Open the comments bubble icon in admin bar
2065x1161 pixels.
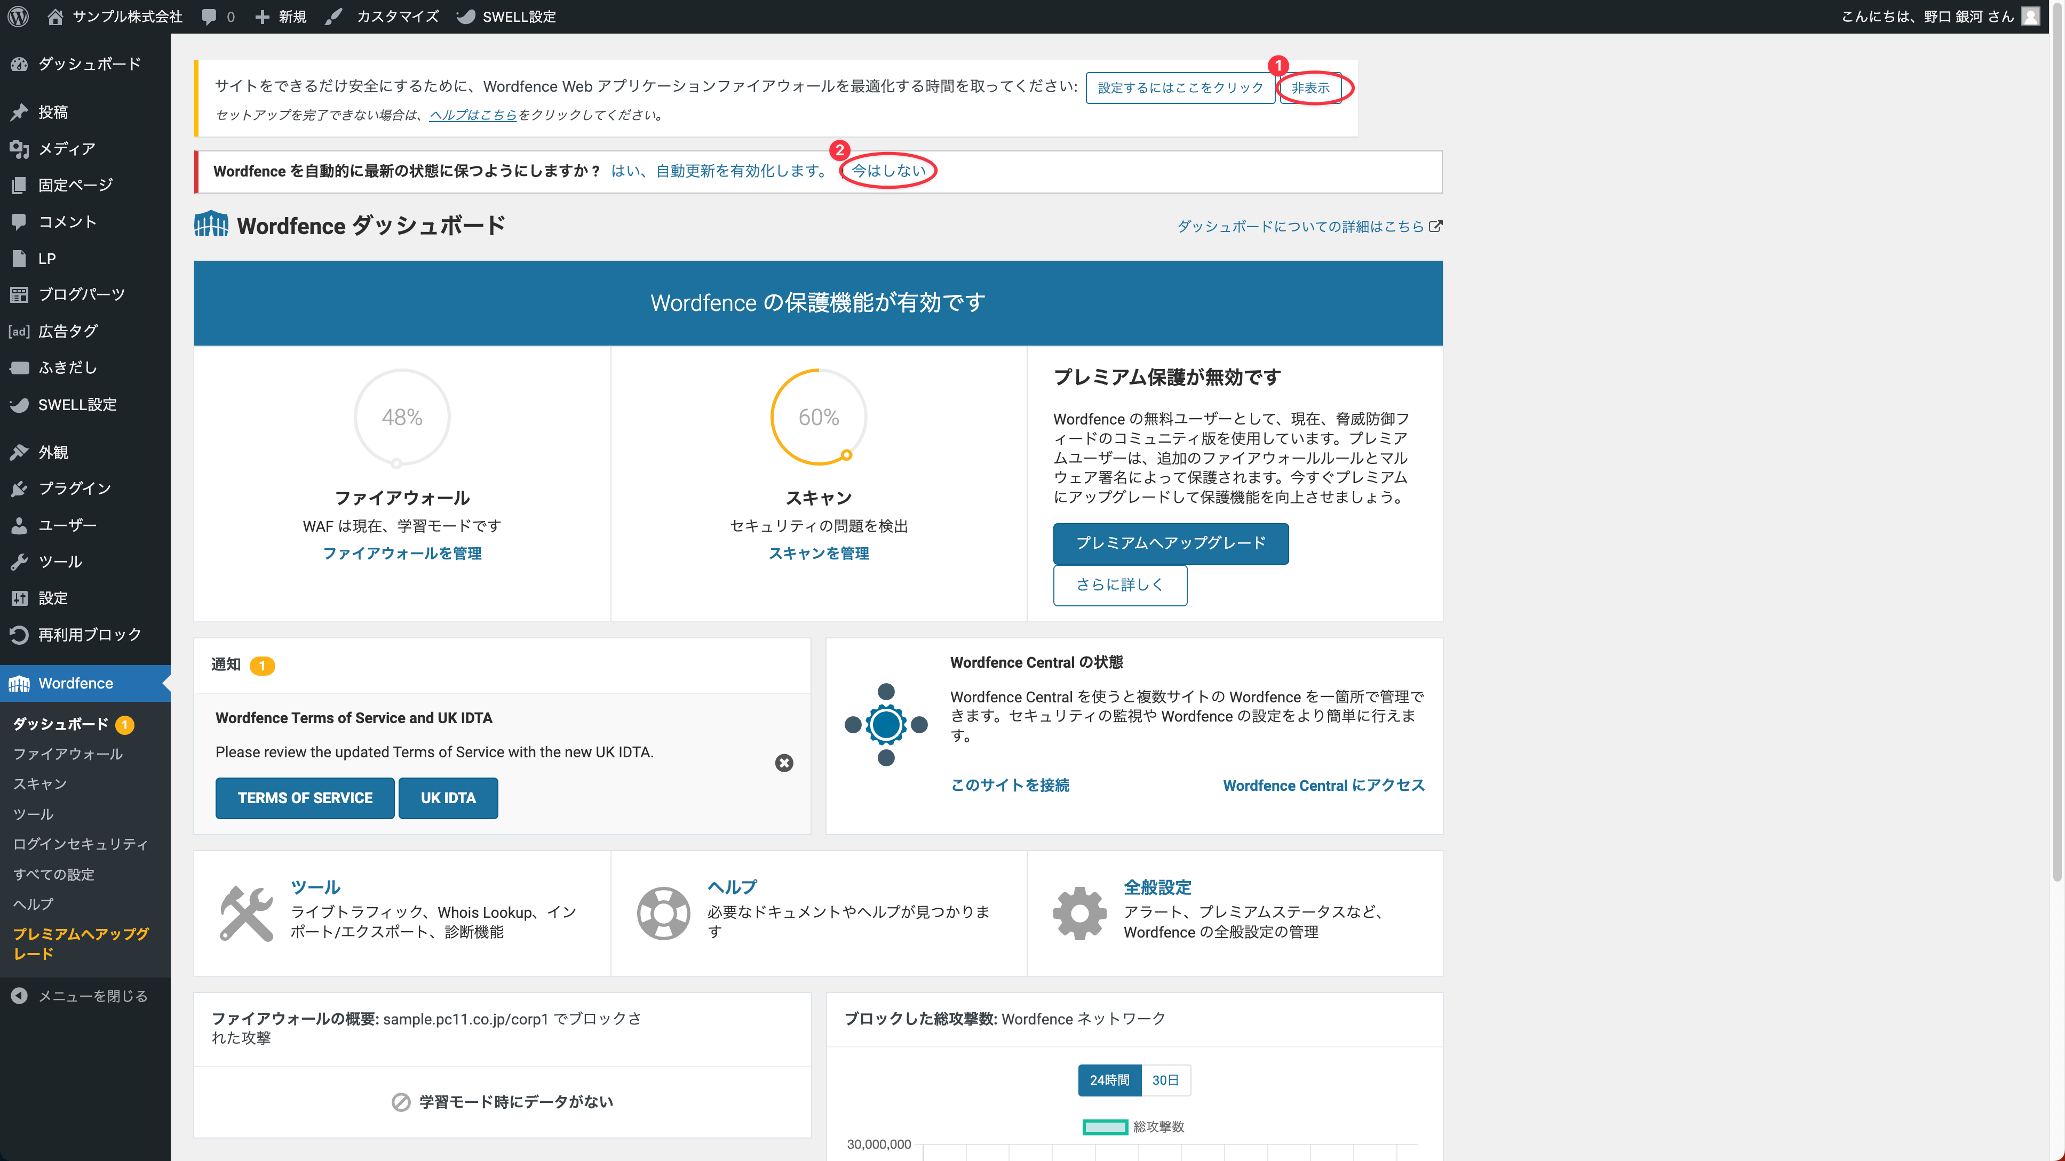[x=209, y=16]
